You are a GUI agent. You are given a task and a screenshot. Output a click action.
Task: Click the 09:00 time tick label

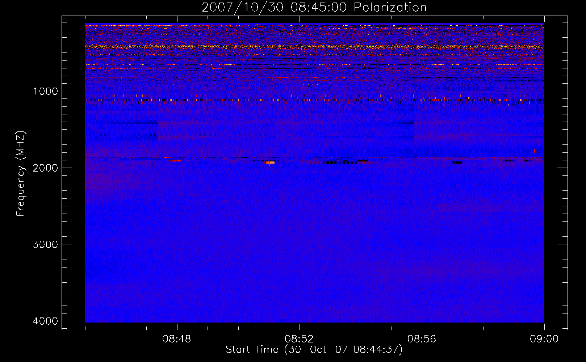[544, 339]
